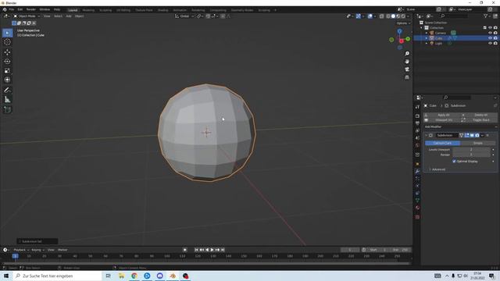This screenshot has width=500, height=281.
Task: Click the Render levels value field
Action: coord(471,155)
